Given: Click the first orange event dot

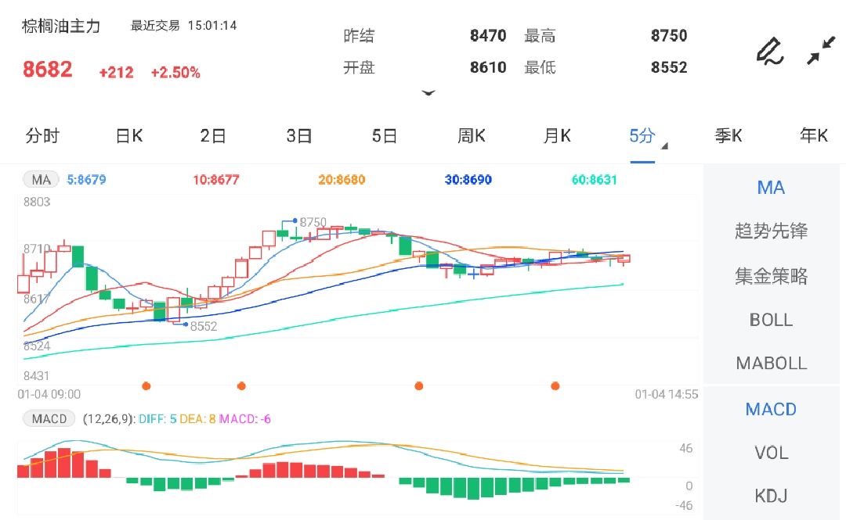Looking at the screenshot, I should pyautogui.click(x=146, y=386).
